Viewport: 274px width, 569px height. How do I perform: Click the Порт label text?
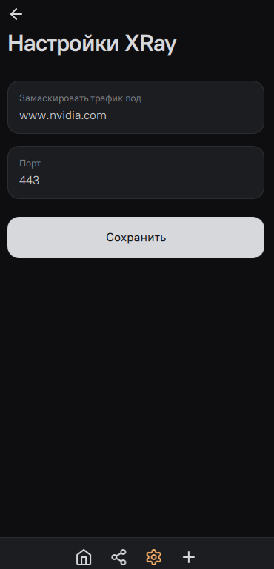tap(30, 164)
